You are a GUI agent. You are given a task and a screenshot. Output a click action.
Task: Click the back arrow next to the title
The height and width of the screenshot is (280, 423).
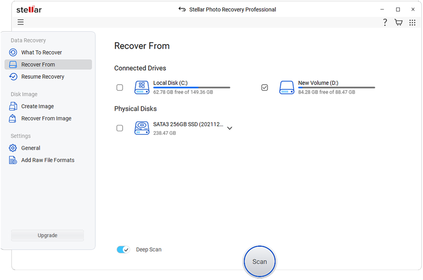coord(182,9)
